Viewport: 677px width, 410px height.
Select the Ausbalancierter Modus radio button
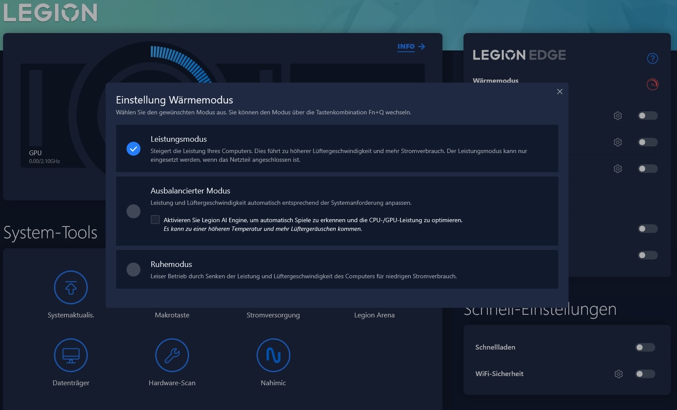pos(133,211)
